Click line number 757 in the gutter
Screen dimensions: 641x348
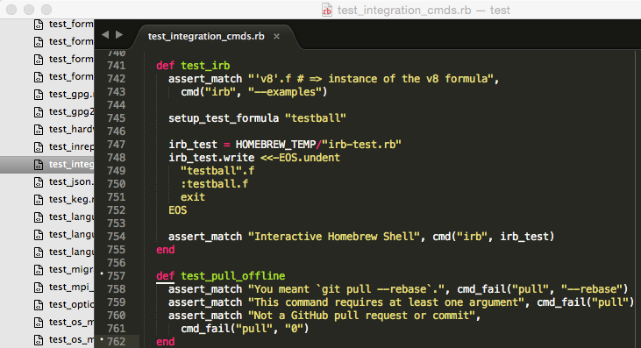[x=116, y=276]
